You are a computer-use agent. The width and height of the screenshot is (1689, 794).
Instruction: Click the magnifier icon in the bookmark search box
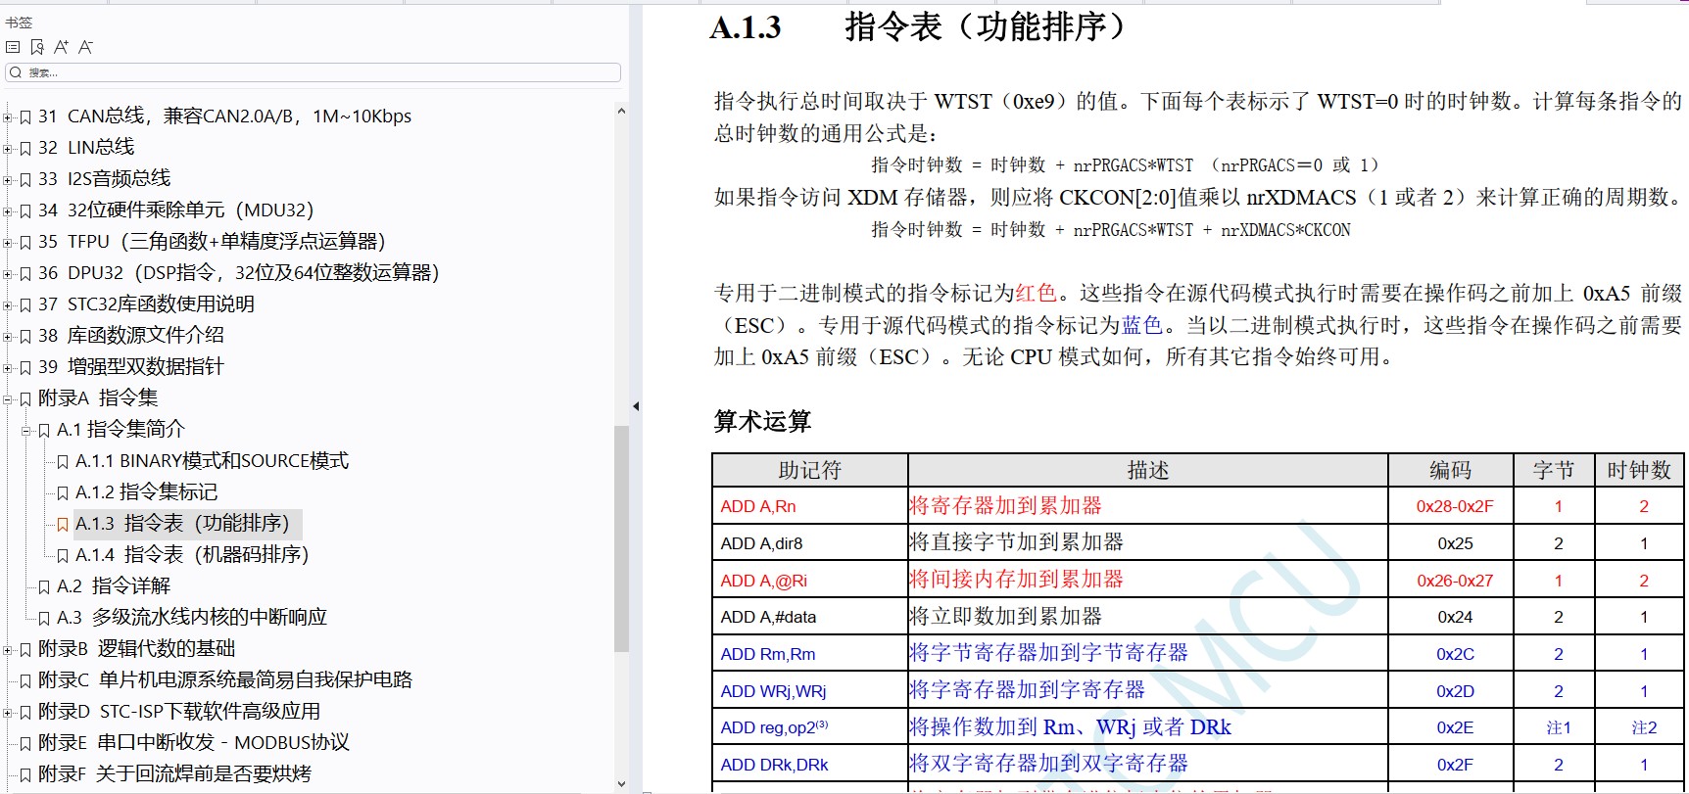[x=16, y=72]
